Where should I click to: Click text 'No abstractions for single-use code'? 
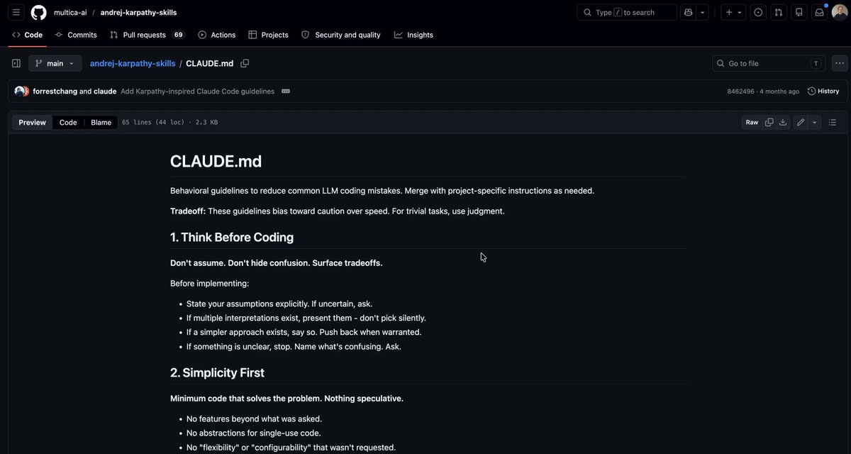tap(254, 433)
